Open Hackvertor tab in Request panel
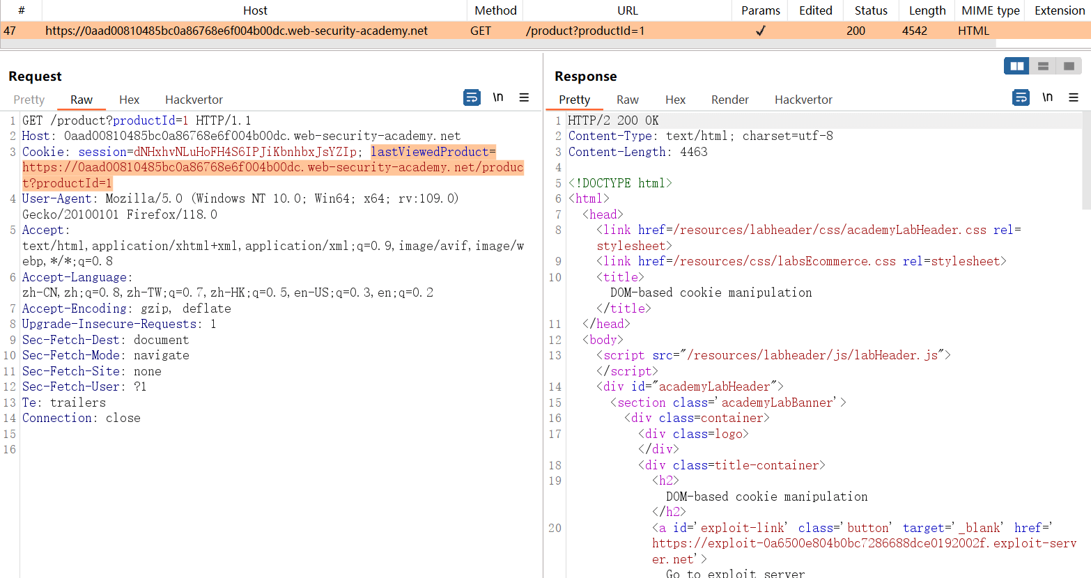Viewport: 1091px width, 578px height. (x=194, y=100)
